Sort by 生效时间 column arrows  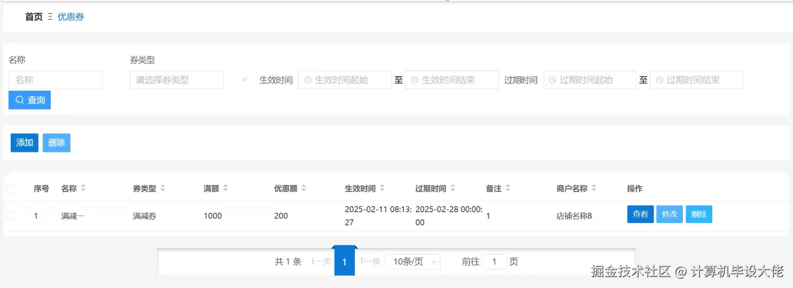click(382, 188)
